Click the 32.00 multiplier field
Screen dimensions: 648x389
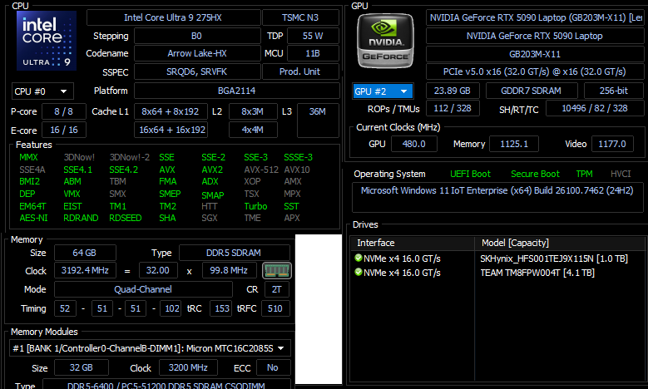(x=158, y=270)
